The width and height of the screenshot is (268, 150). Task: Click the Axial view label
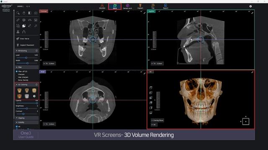coord(43,72)
